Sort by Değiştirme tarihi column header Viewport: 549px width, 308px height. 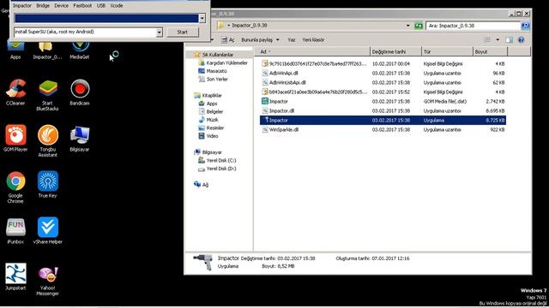pyautogui.click(x=395, y=51)
